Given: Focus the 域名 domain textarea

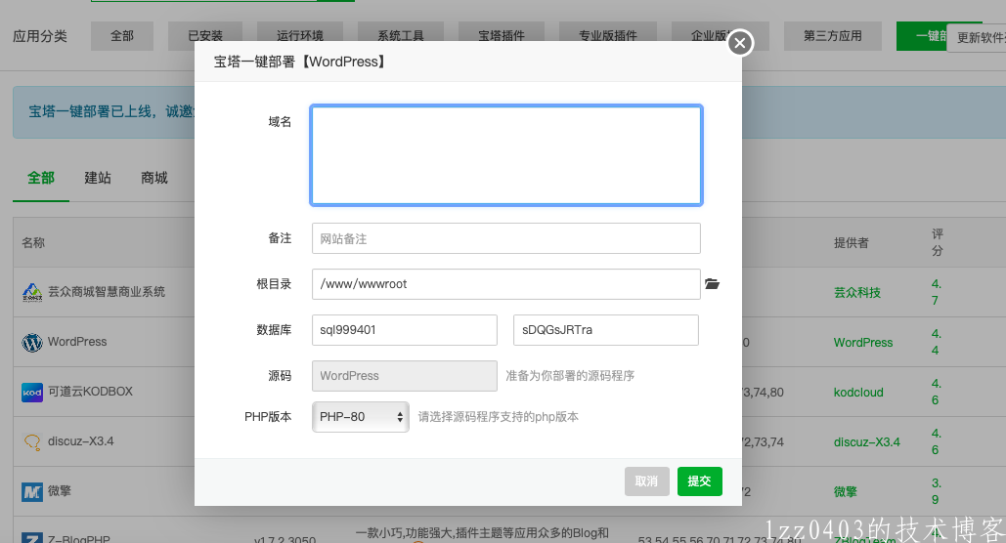Looking at the screenshot, I should click(x=506, y=155).
